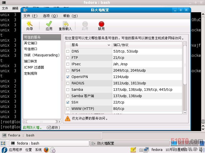The height and width of the screenshot is (153, 205).
Task: Open Firefox from the bottom panel
Action: 46,150
